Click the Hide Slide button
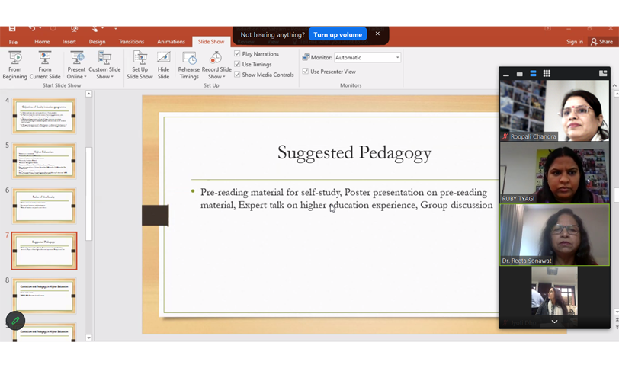Image resolution: width=619 pixels, height=384 pixels. [163, 65]
